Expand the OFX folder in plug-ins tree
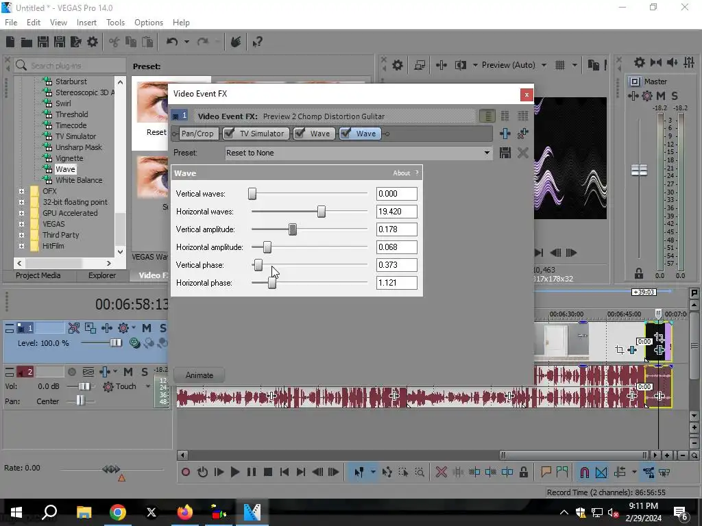 click(21, 191)
